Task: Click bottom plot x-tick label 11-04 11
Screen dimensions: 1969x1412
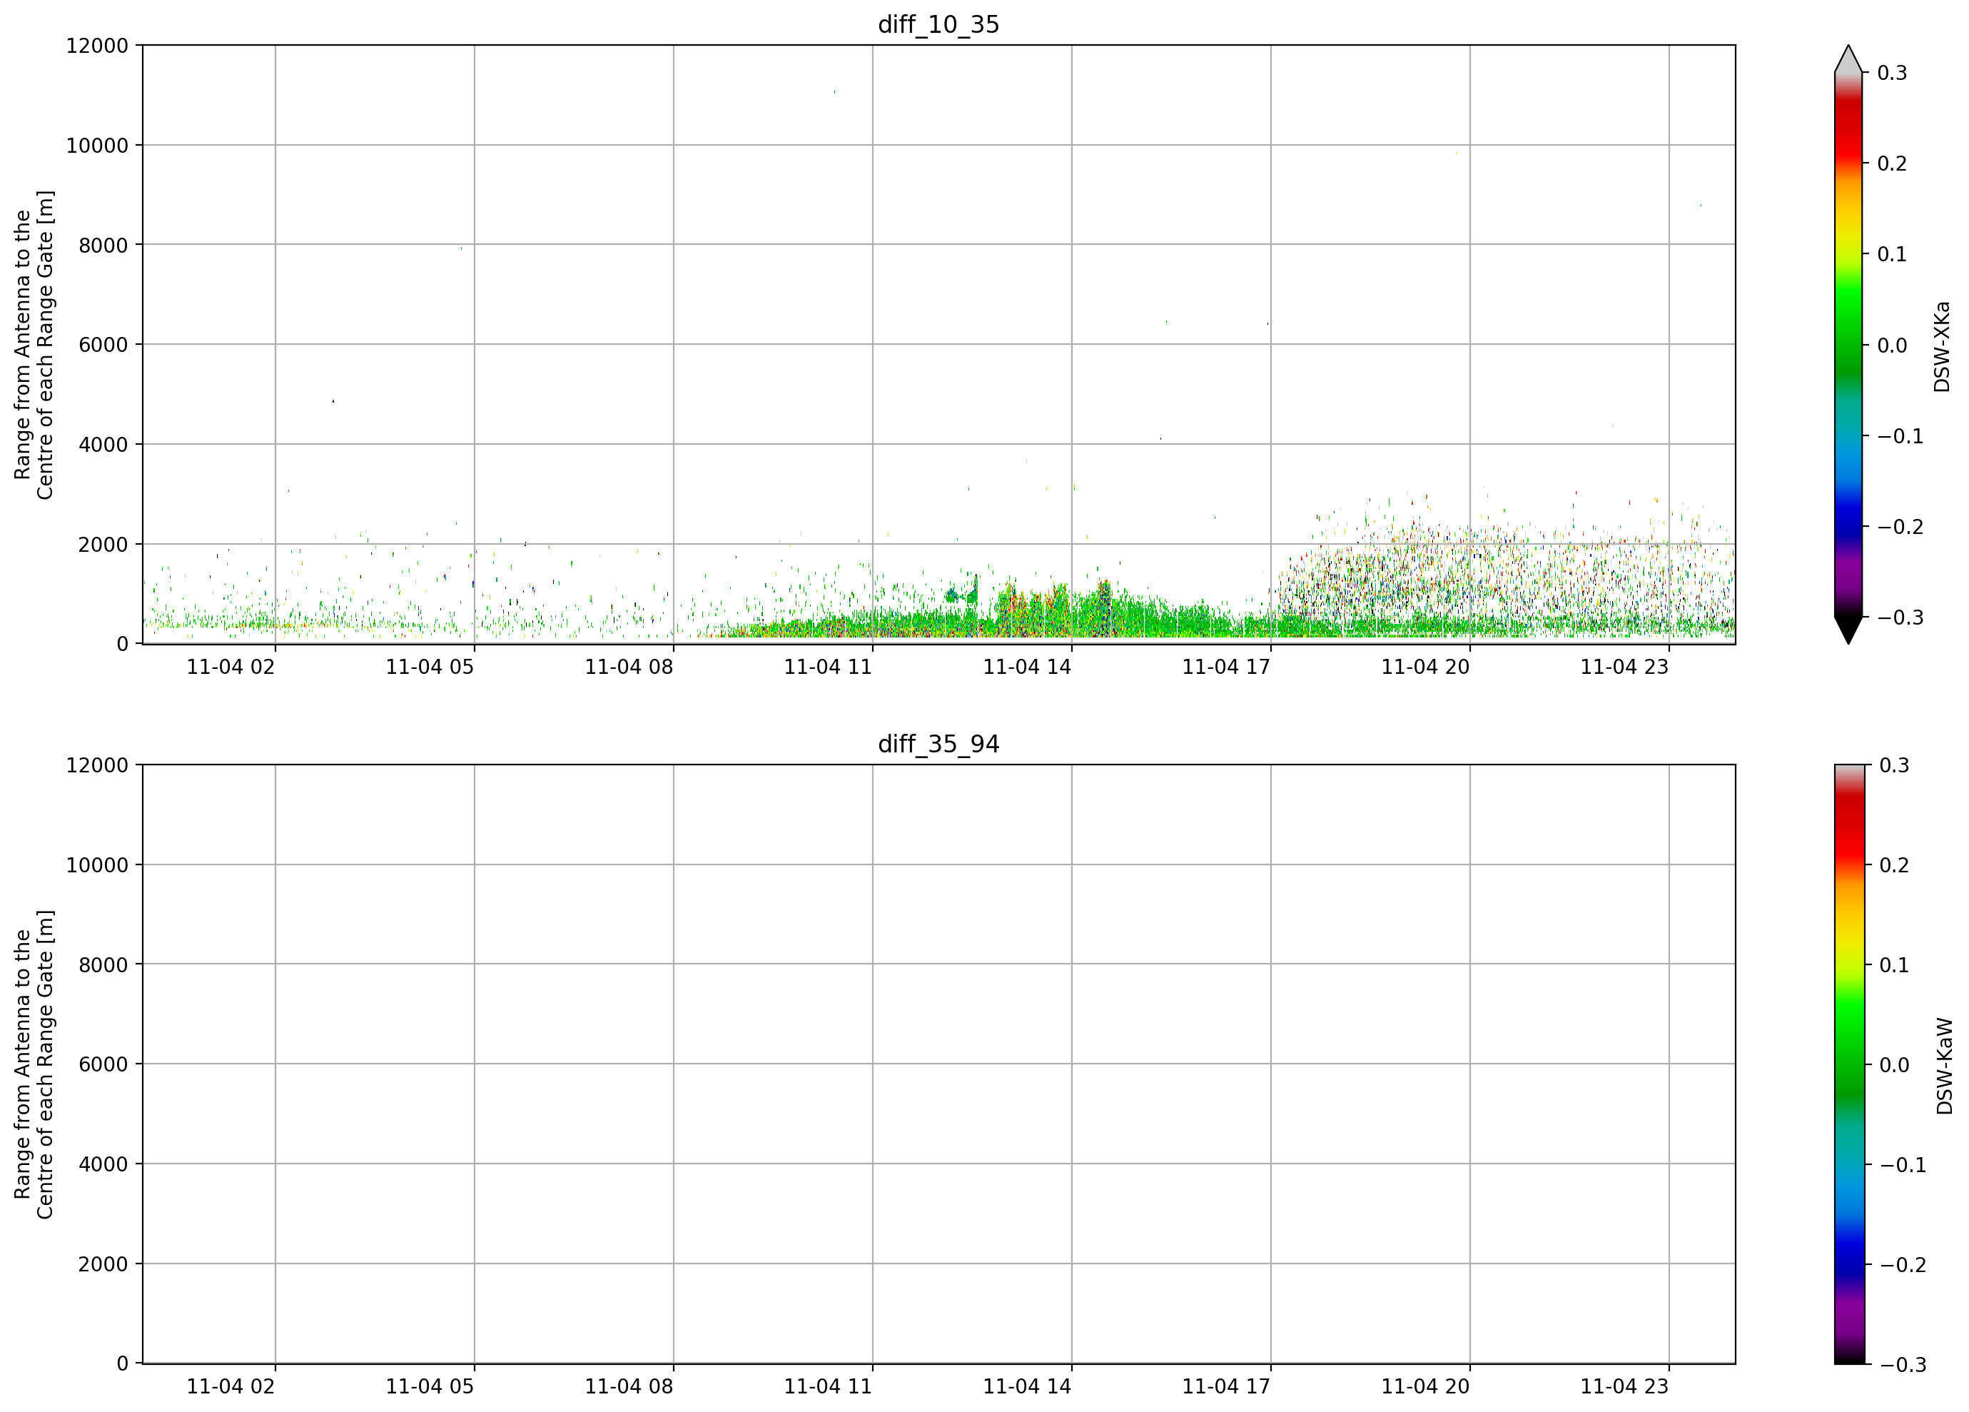Action: 827,1387
